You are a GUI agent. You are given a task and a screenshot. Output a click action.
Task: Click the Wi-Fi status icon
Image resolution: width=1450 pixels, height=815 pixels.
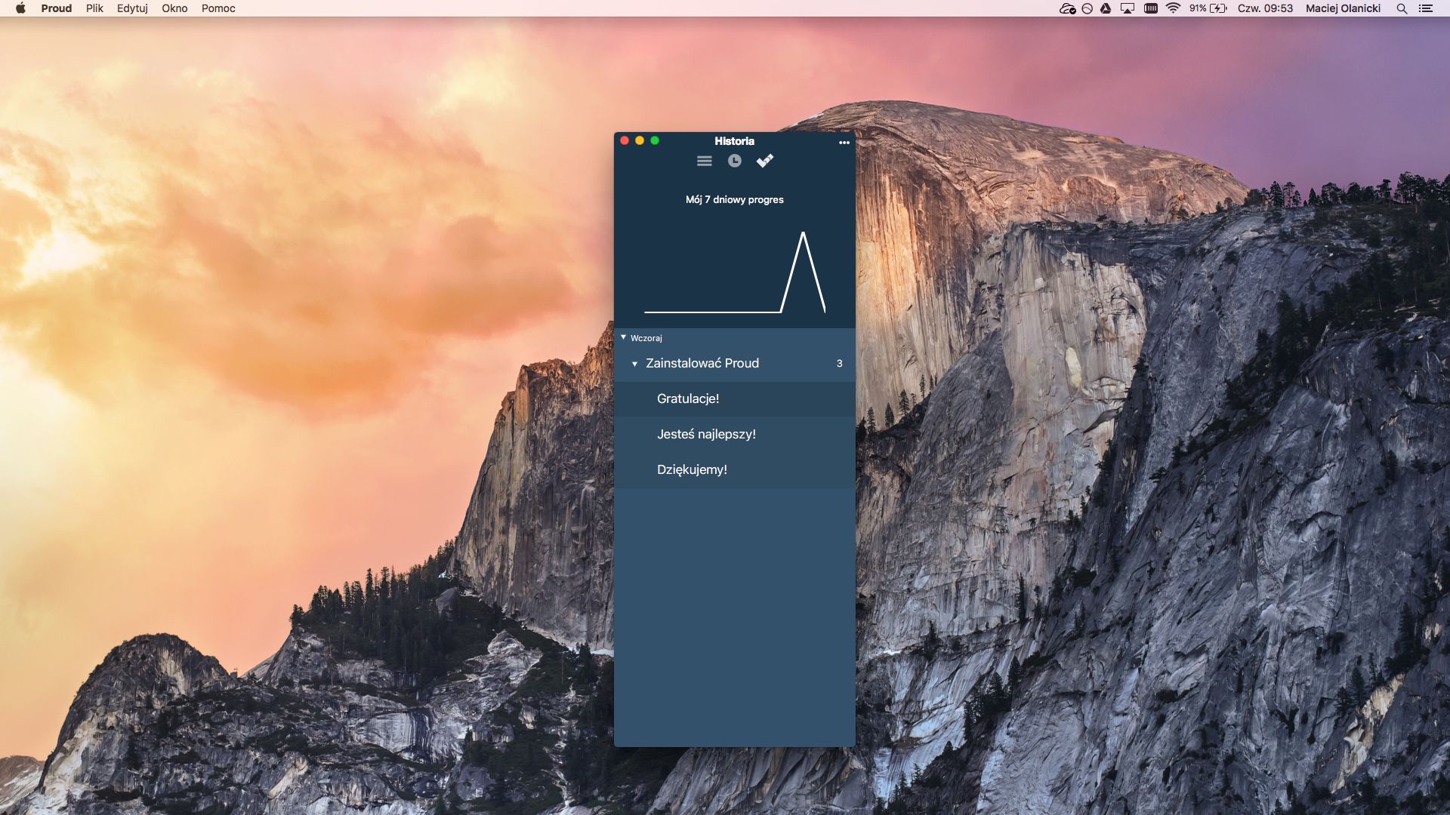[1173, 8]
